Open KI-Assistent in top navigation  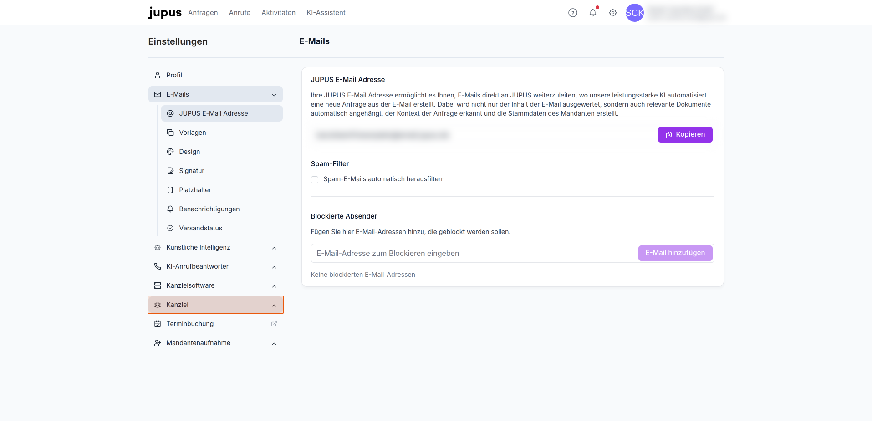click(326, 13)
